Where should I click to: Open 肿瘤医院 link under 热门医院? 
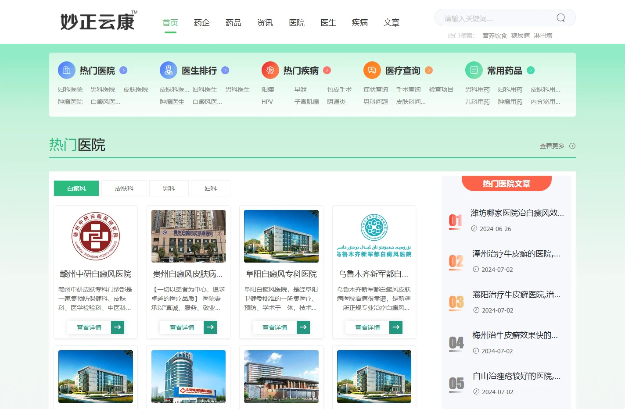(x=70, y=102)
